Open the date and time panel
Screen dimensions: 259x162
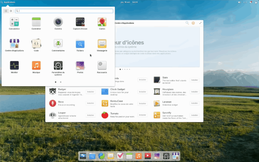129,2
